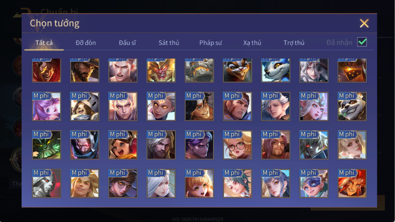This screenshot has width=395, height=222.
Task: Select the green horned demon hero
Action: click(46, 145)
